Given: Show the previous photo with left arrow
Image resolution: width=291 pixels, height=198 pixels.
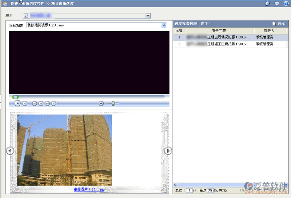Looking at the screenshot, I should [x=10, y=150].
